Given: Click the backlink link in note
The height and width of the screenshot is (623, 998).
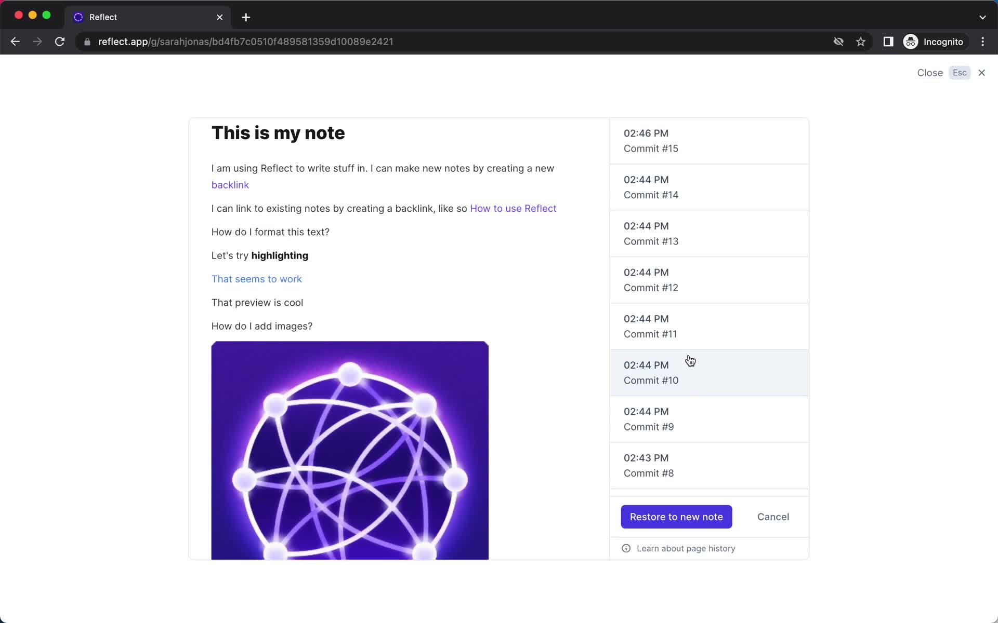Looking at the screenshot, I should [230, 185].
